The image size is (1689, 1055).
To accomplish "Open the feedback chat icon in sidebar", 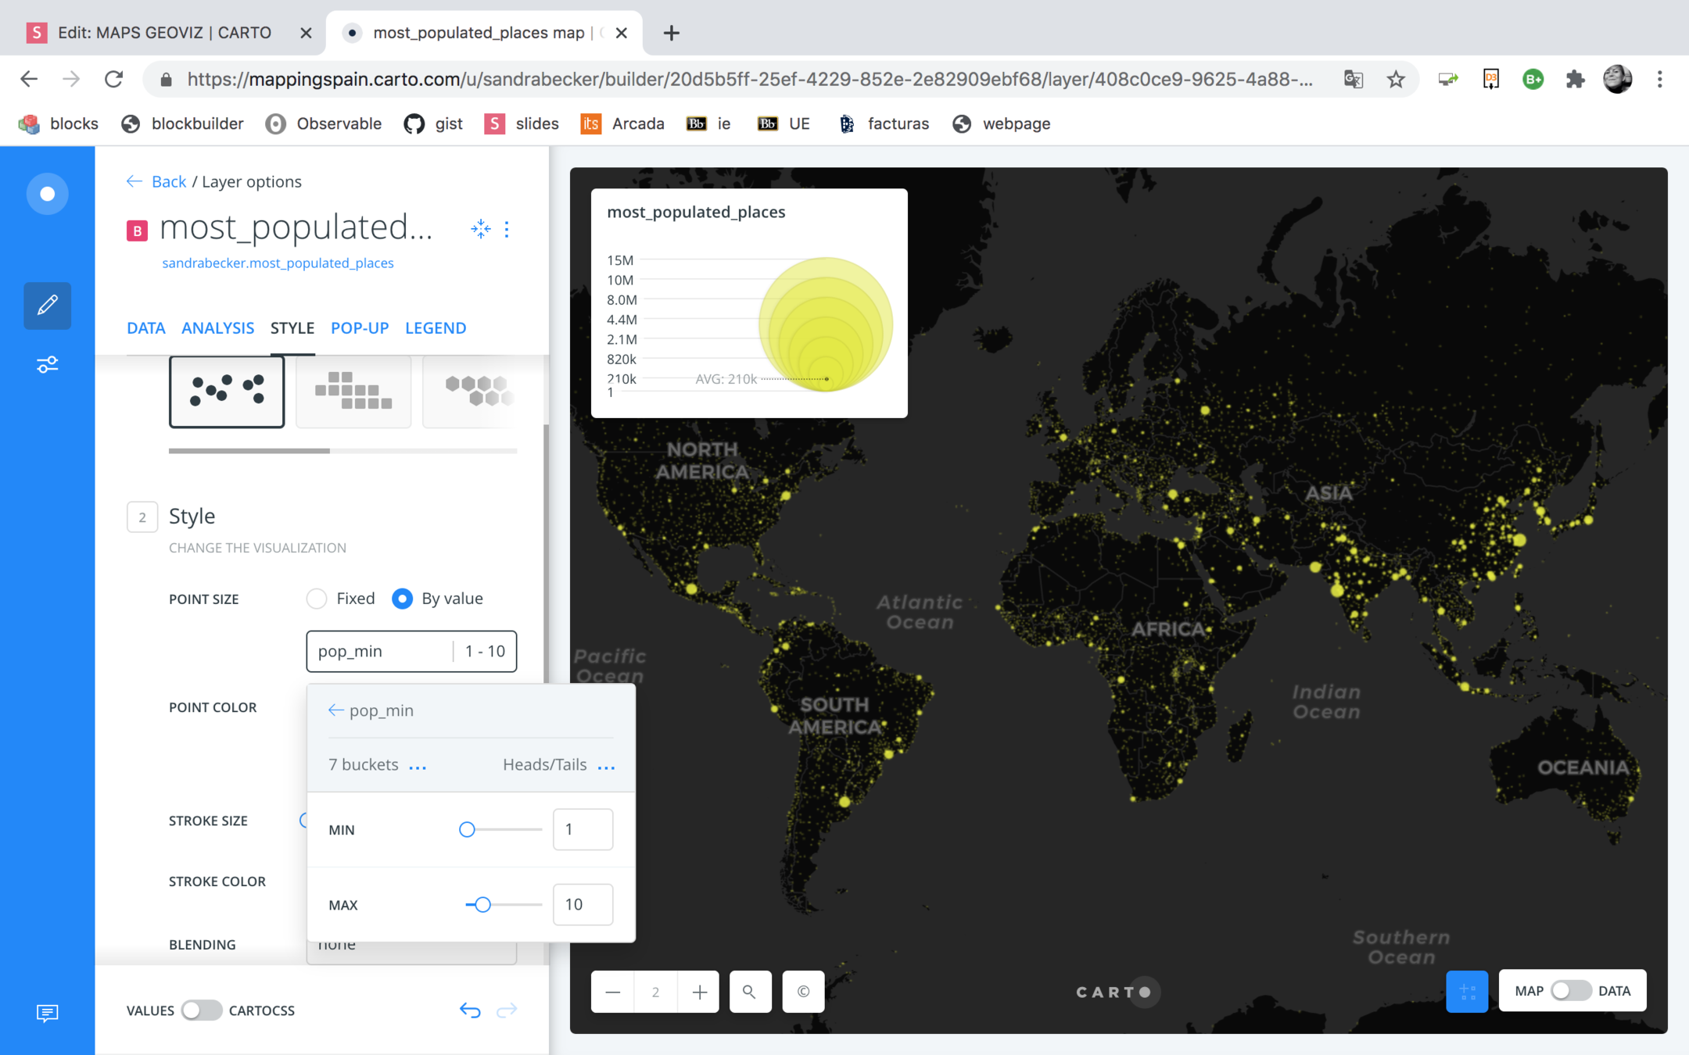I will pos(47,1014).
